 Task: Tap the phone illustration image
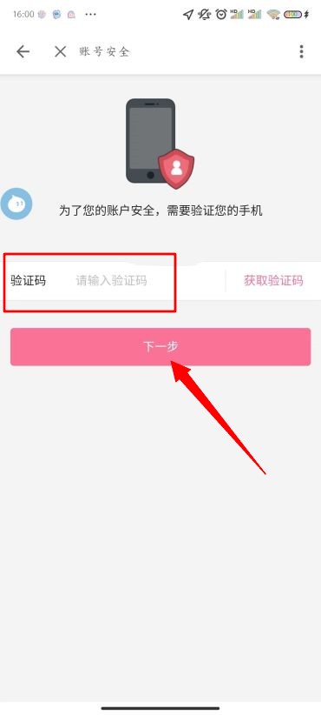150,140
